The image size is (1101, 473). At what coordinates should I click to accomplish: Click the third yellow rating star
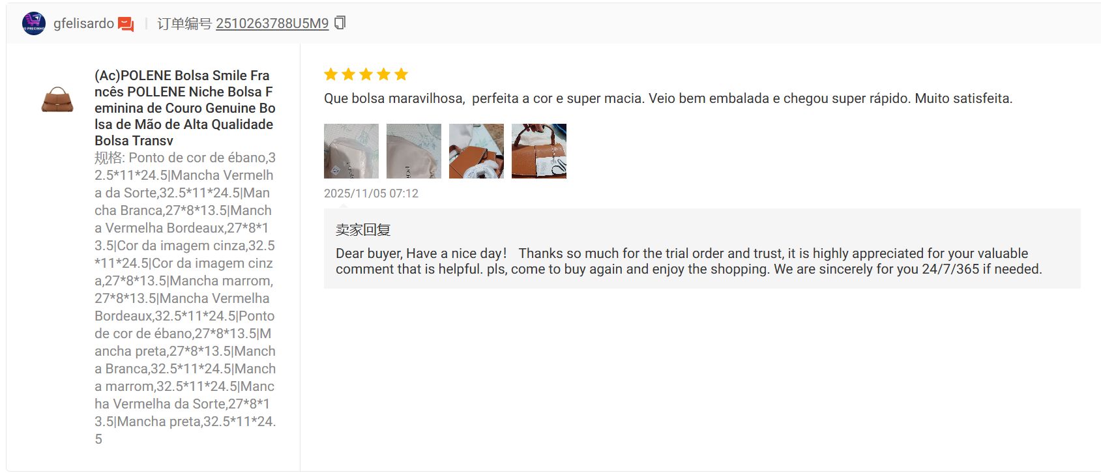tap(366, 74)
